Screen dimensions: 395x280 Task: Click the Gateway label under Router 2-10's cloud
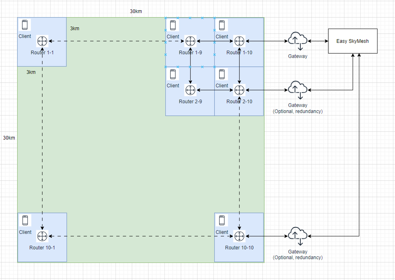pos(298,105)
